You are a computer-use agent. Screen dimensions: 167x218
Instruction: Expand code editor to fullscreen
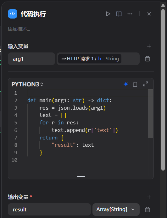click(146, 84)
